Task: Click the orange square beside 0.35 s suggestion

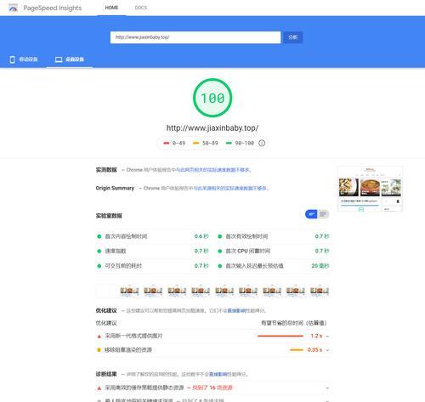Action: (99, 350)
